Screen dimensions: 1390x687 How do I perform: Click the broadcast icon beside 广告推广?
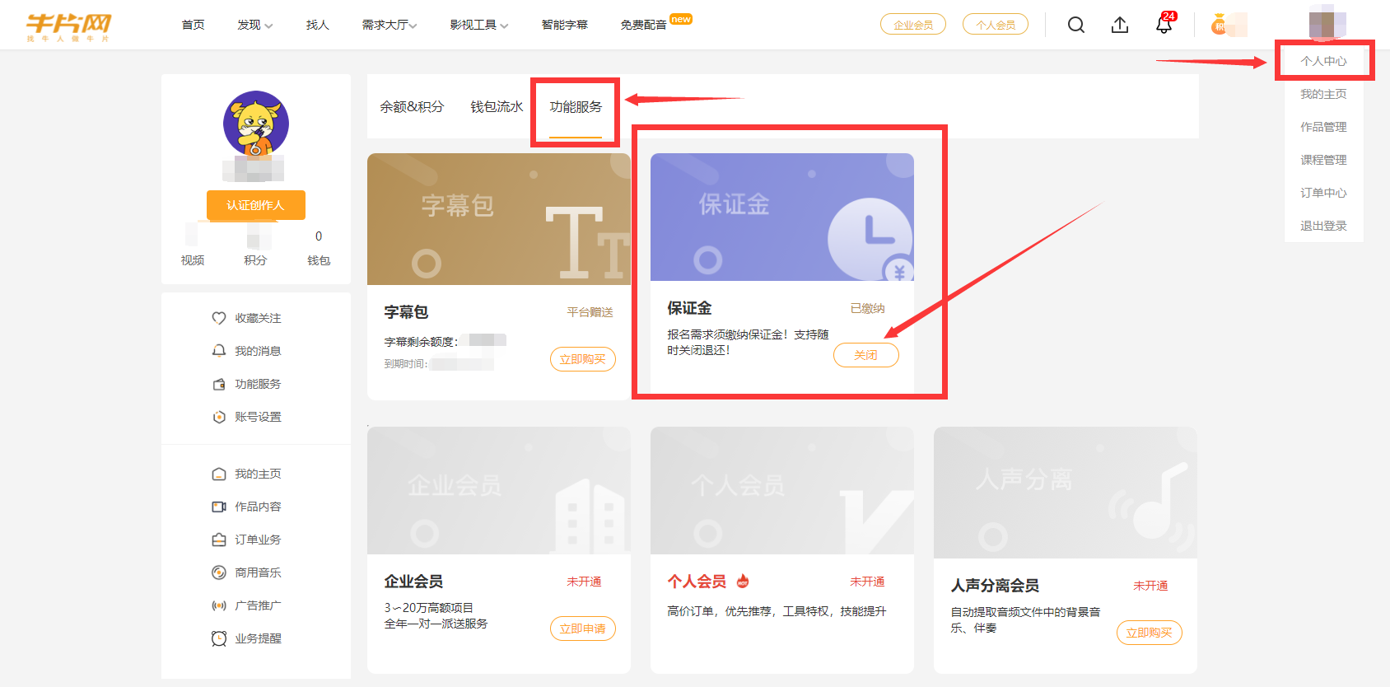218,605
